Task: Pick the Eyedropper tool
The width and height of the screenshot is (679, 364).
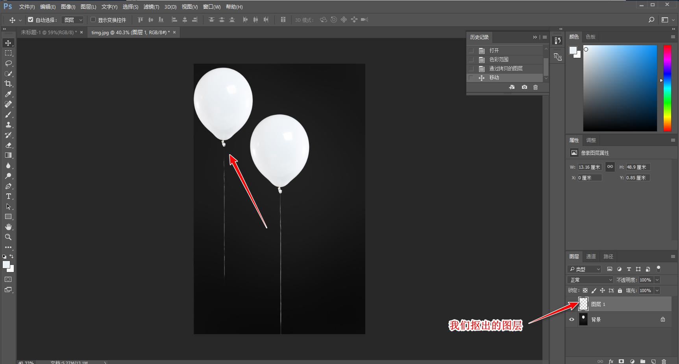Action: click(x=8, y=94)
